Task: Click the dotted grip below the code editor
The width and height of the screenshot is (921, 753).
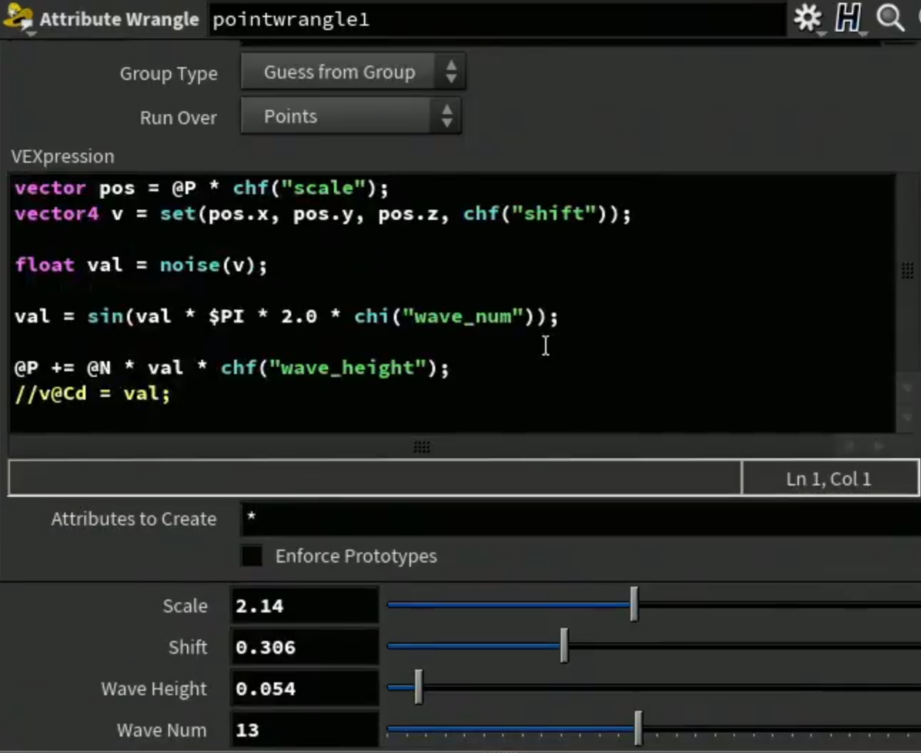Action: [422, 447]
